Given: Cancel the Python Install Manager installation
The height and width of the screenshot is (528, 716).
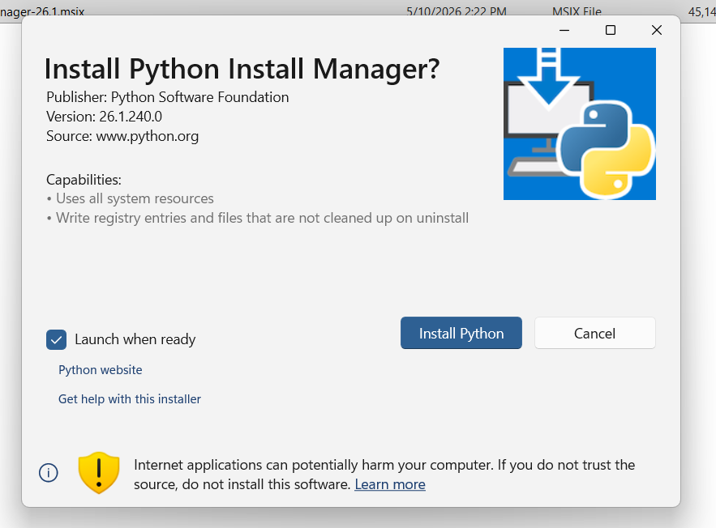Looking at the screenshot, I should pos(594,333).
